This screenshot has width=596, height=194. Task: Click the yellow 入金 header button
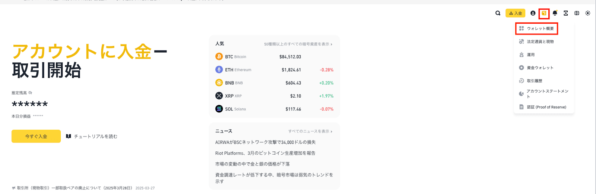point(515,13)
